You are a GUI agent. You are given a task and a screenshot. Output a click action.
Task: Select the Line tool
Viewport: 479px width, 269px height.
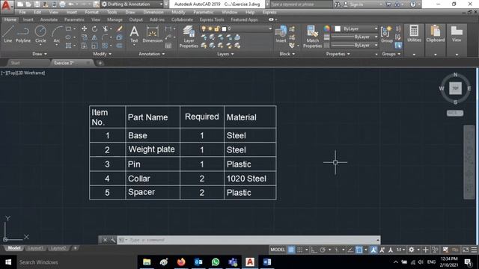pos(8,34)
